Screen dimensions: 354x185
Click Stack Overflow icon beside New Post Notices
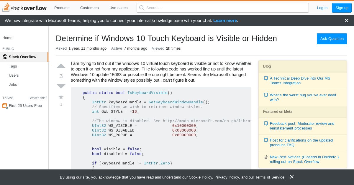coord(266,157)
